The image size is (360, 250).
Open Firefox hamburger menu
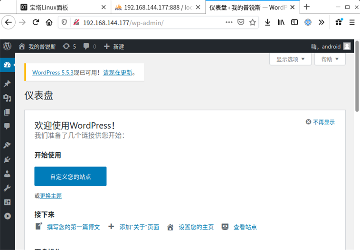pos(352,22)
